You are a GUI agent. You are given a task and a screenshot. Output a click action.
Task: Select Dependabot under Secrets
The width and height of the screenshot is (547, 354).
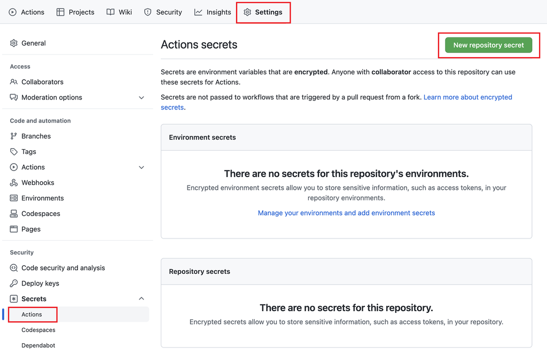[x=37, y=345]
